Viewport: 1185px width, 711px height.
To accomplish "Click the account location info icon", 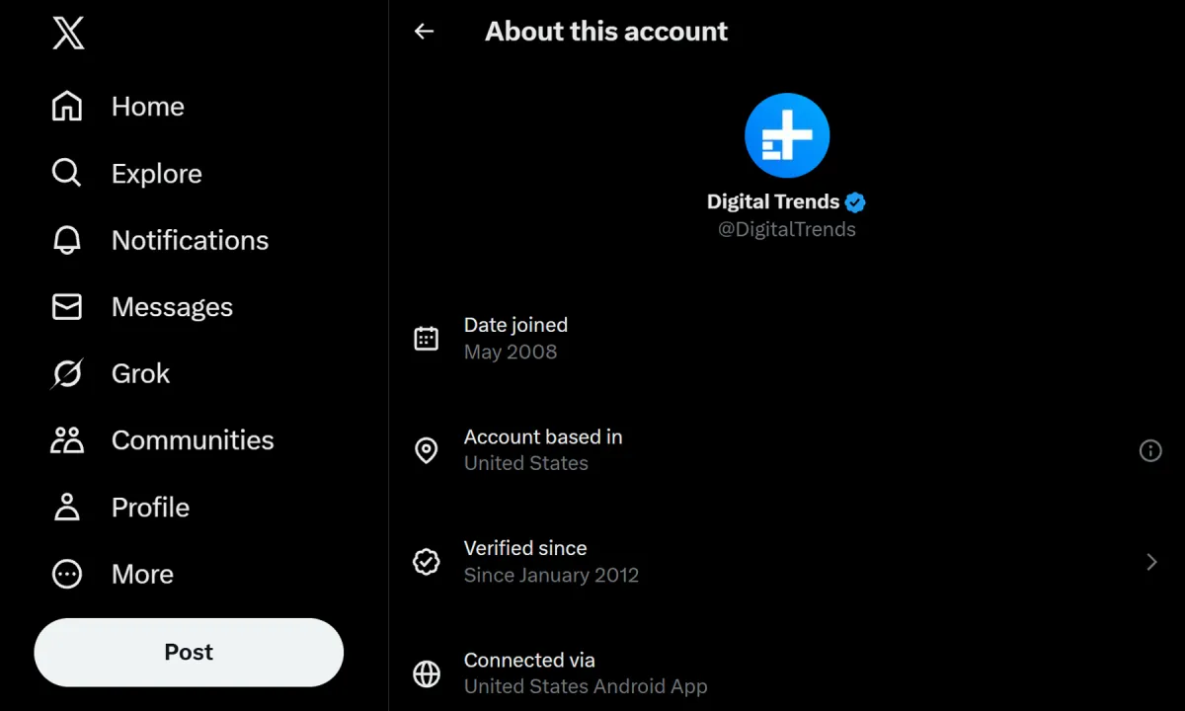I will pos(1150,450).
